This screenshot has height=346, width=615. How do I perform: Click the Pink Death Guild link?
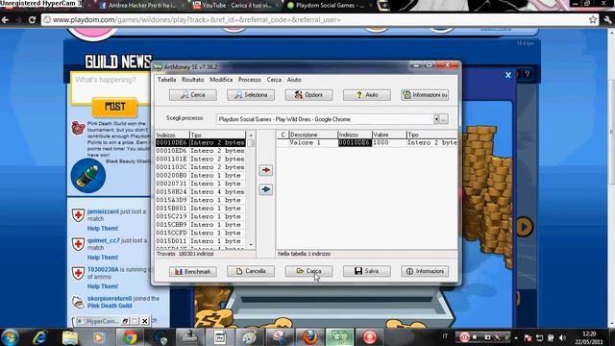pos(110,306)
